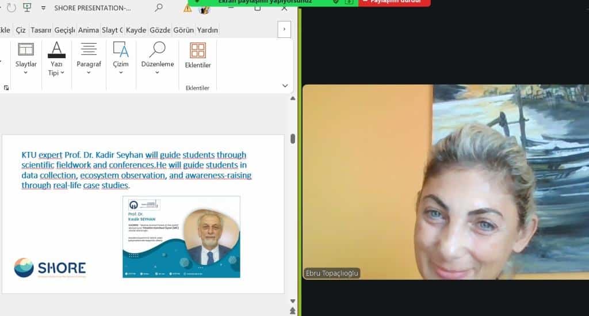Click the Ebru Topaçlıoğlu participant name label
The image size is (589, 316).
tap(332, 273)
